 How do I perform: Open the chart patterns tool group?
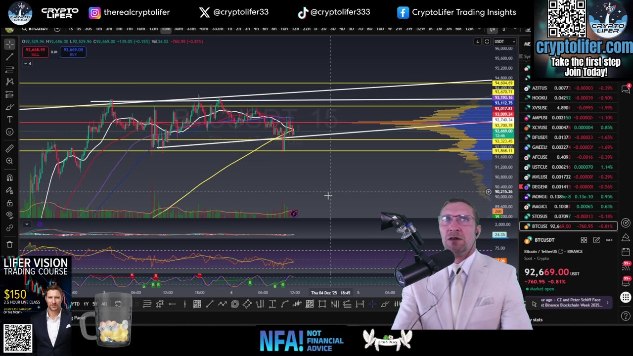coord(9,82)
